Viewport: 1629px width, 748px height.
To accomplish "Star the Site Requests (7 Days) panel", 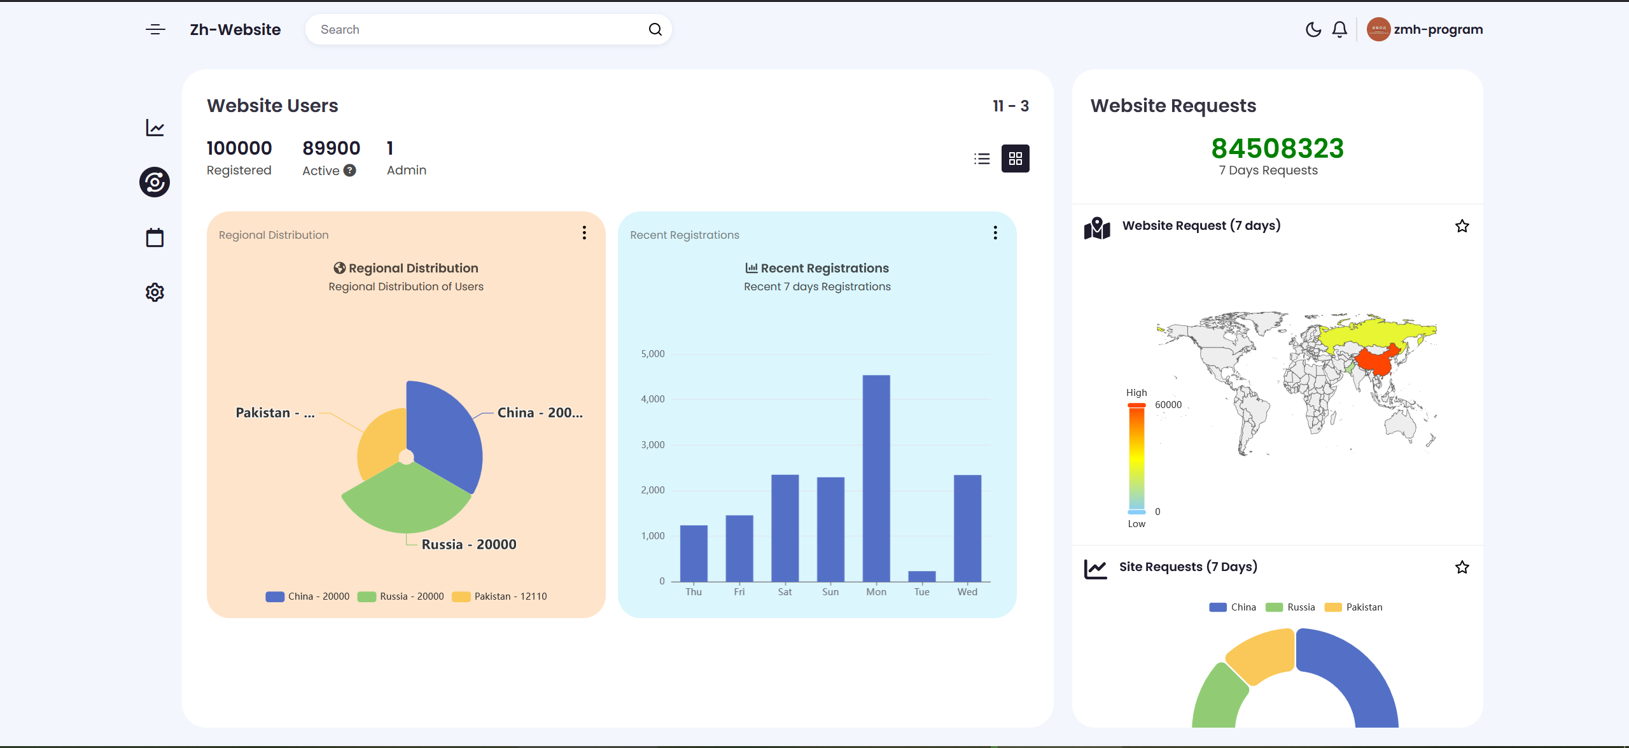I will [x=1462, y=568].
